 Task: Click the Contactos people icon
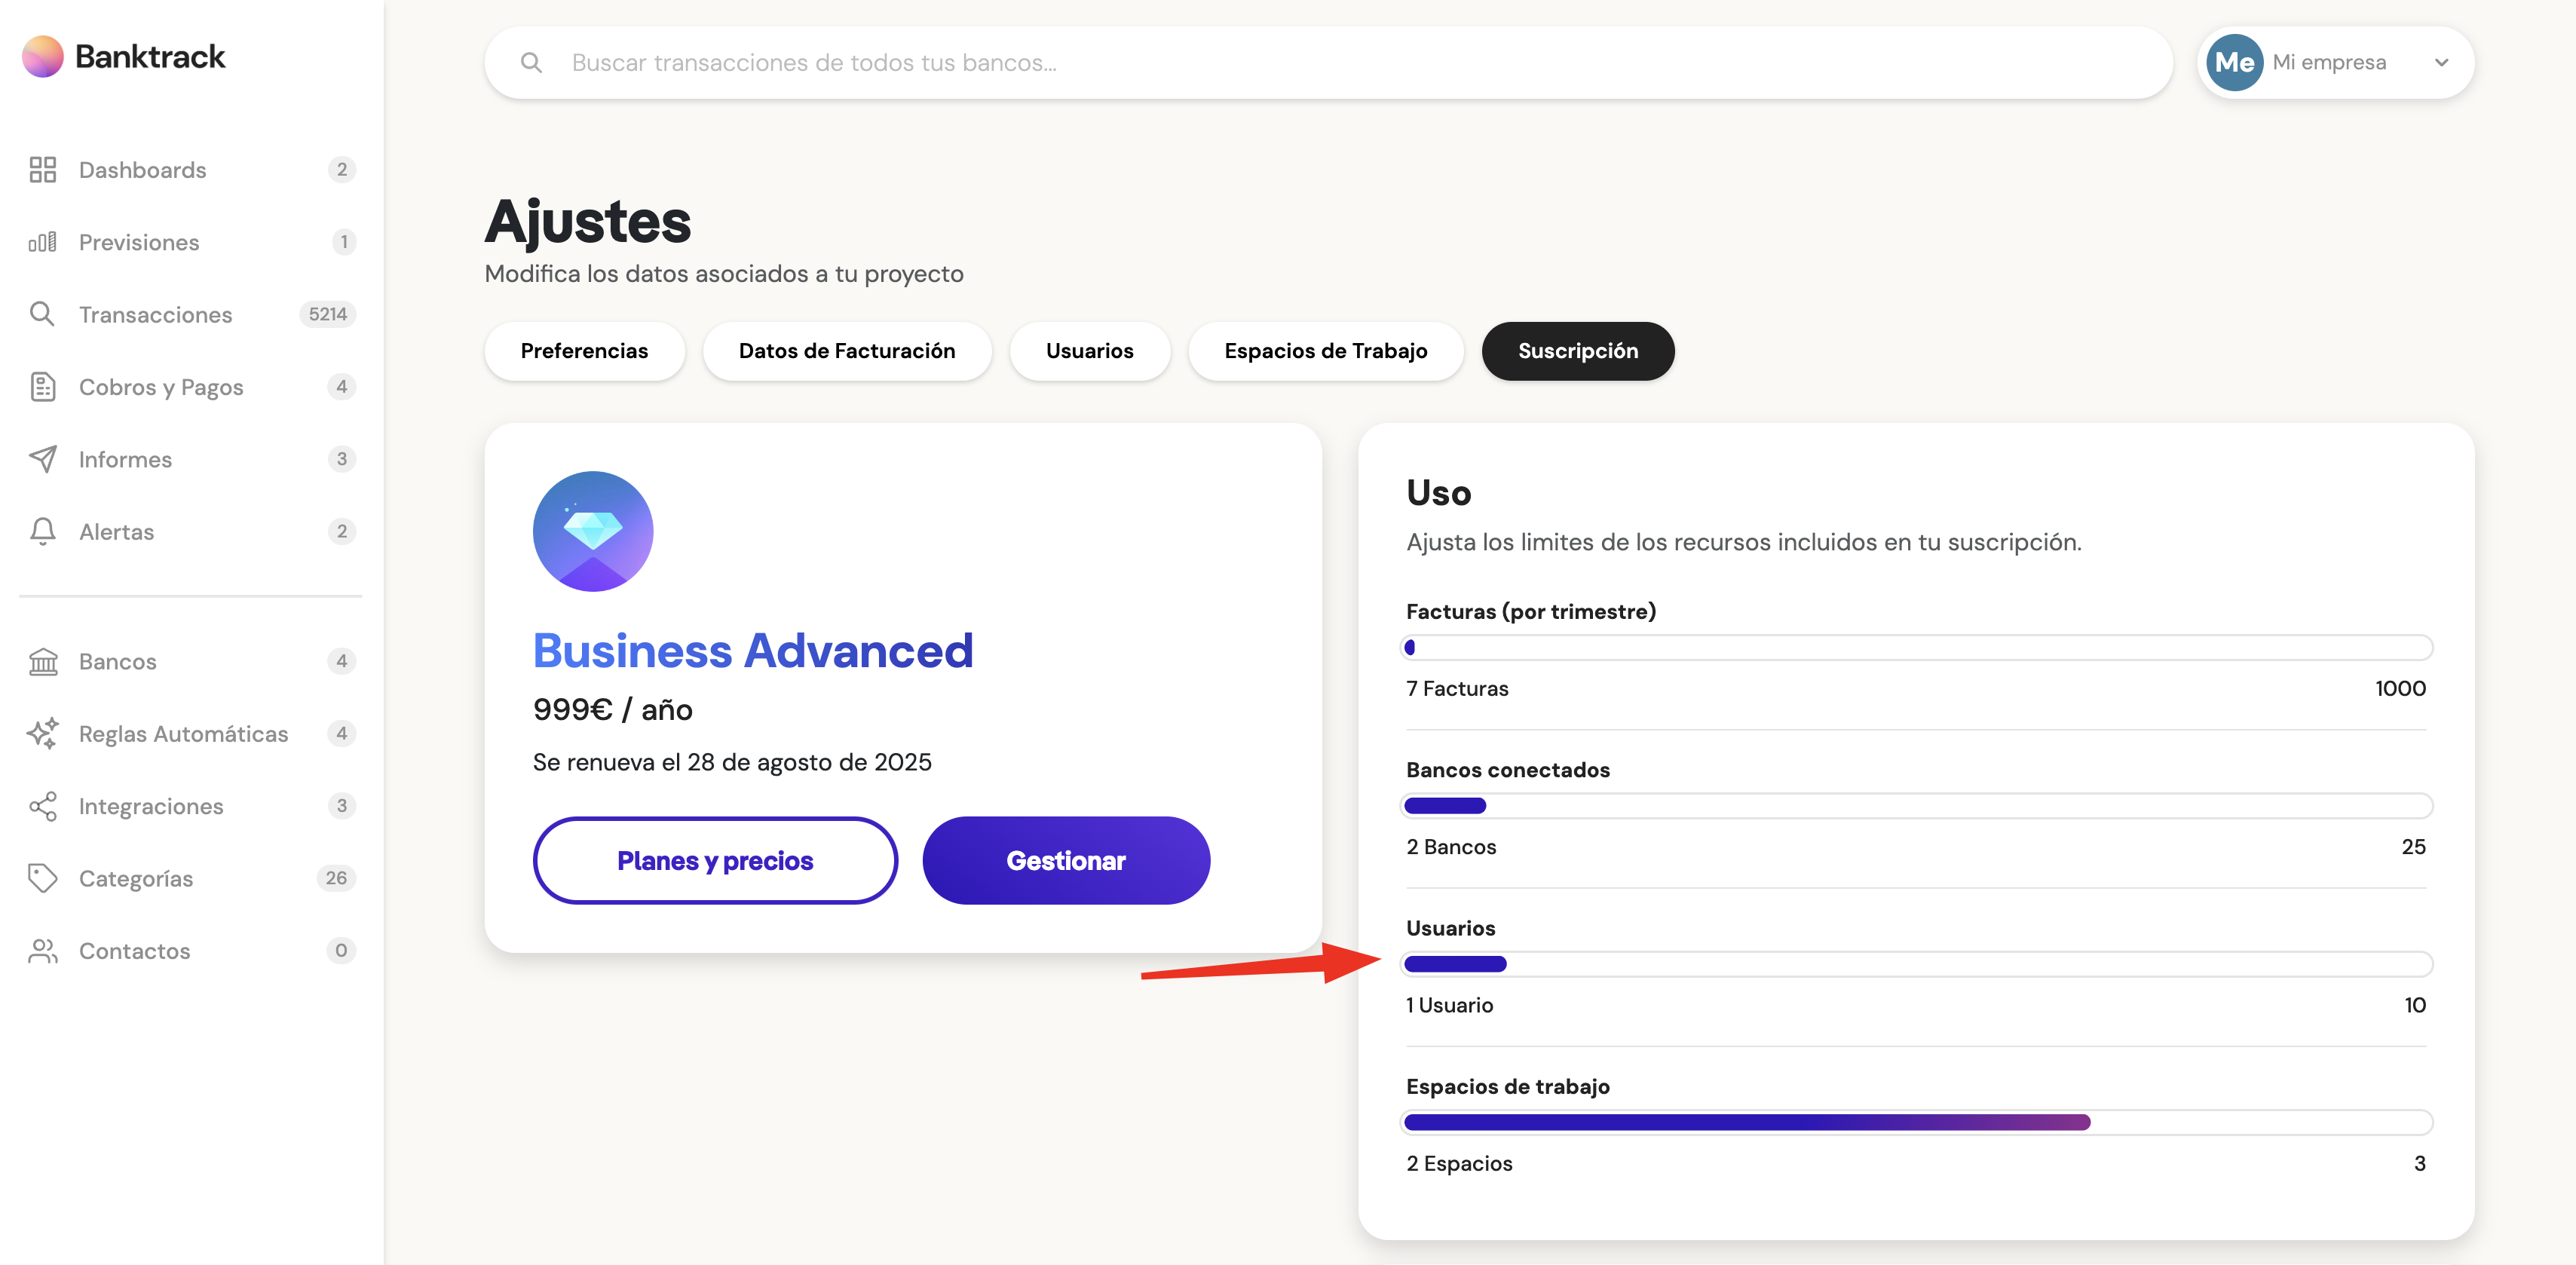pyautogui.click(x=42, y=951)
